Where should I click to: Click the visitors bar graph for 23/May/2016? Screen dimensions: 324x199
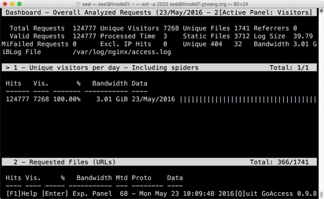[248, 99]
